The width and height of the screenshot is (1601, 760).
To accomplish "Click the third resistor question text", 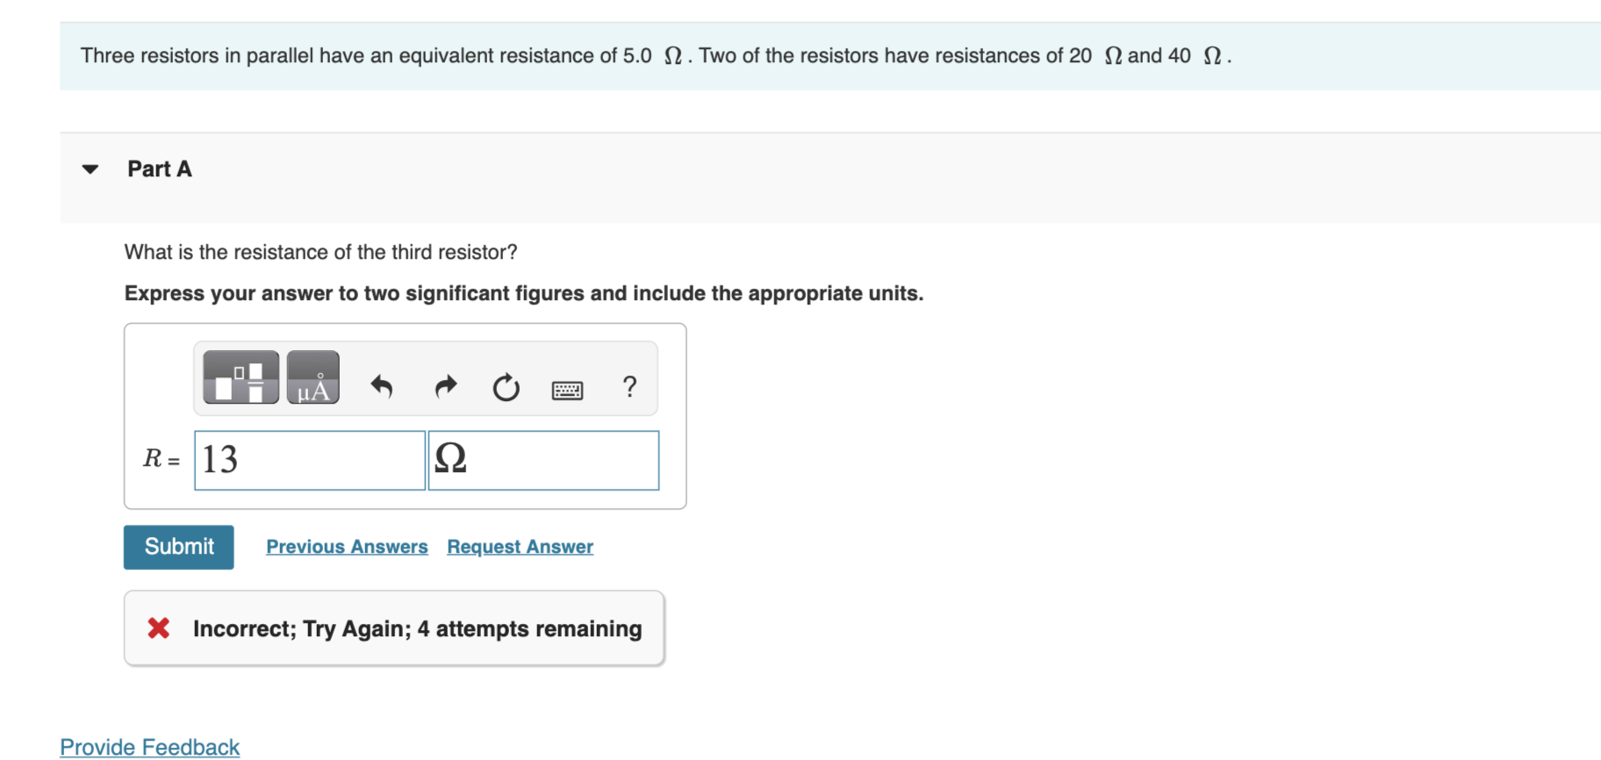I will pos(321,253).
